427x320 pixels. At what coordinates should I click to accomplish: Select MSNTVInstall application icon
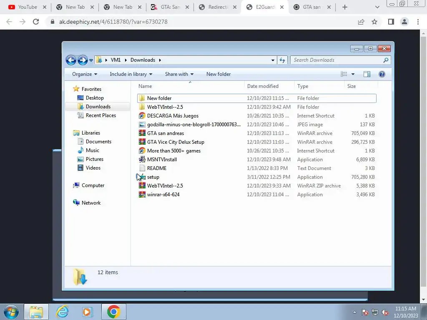coord(142,160)
